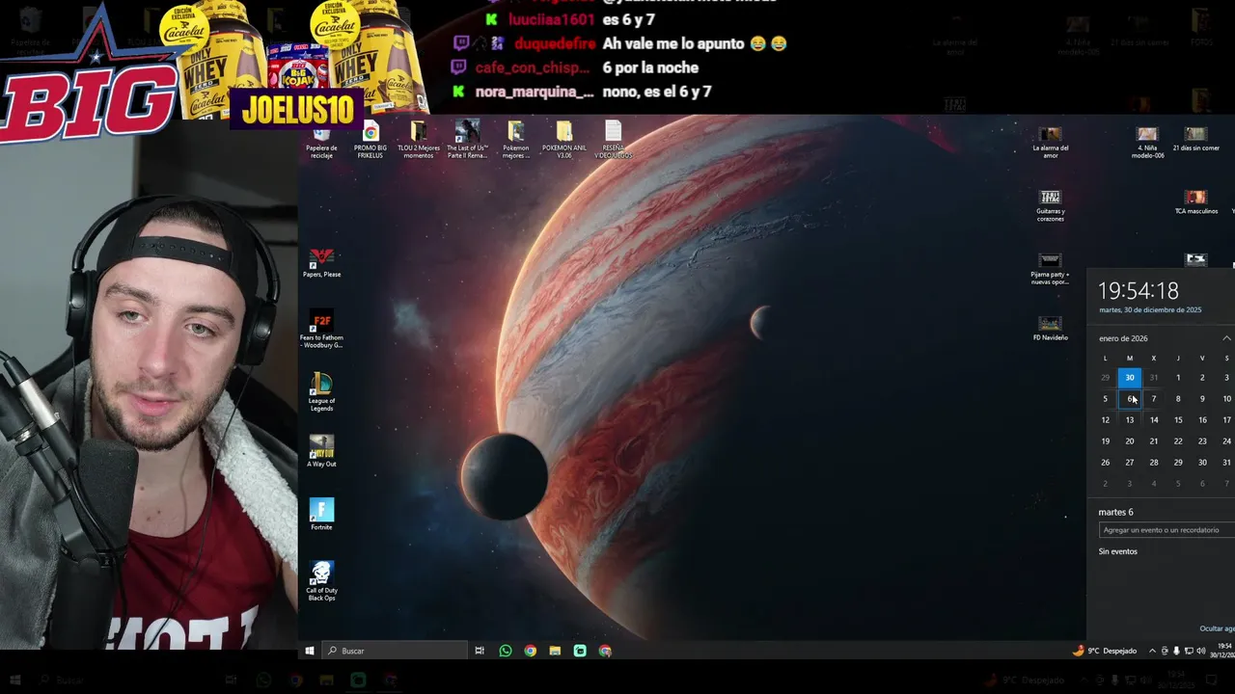Select the Guitarras y corazones video file

pyautogui.click(x=1050, y=206)
